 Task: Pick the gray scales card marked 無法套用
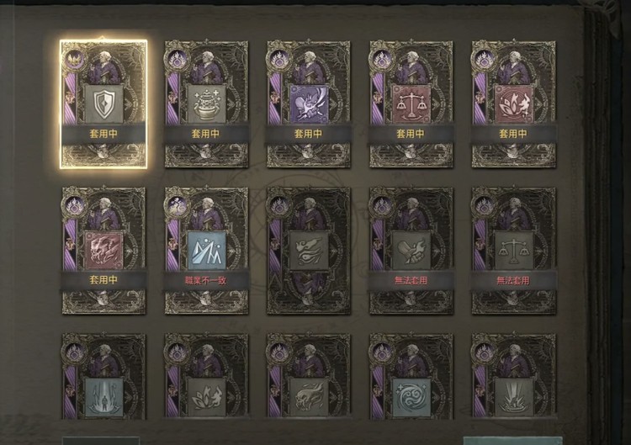coord(513,251)
